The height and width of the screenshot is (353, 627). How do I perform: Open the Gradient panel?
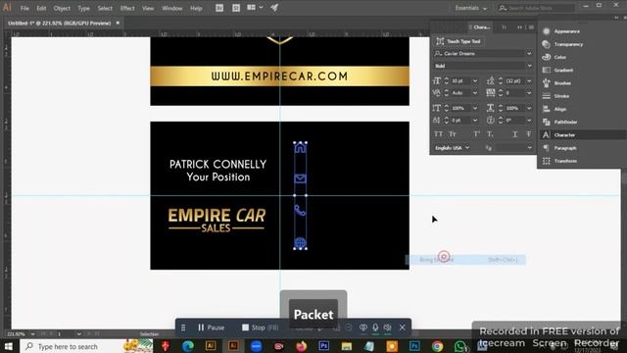point(557,70)
